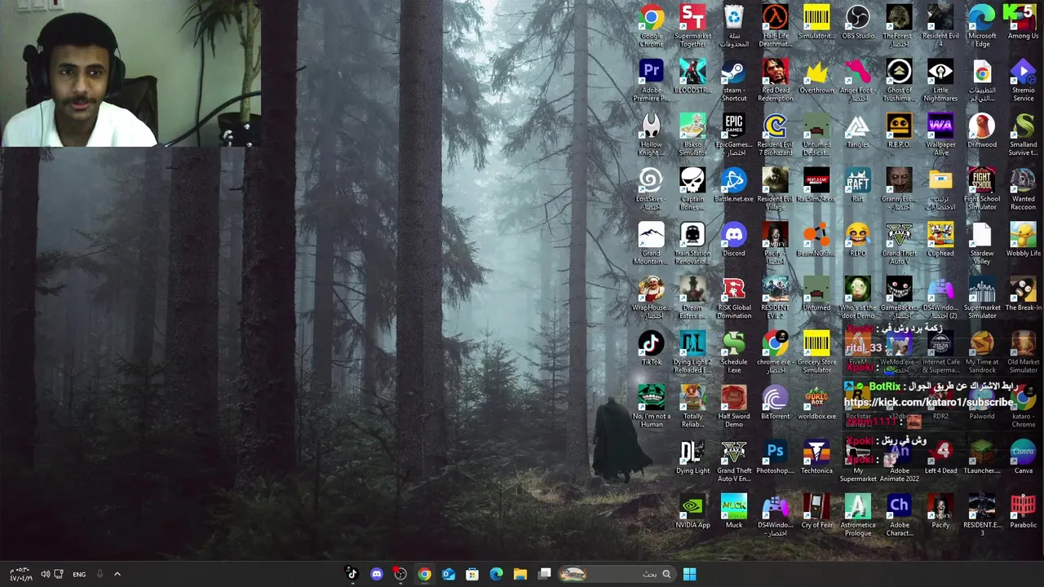Open the steam - Shortcut icon
Viewport: 1044px width, 587px height.
(734, 80)
